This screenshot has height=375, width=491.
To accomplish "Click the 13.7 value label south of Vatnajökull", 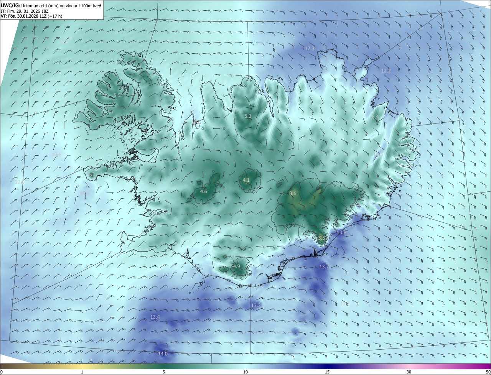I will click(324, 266).
